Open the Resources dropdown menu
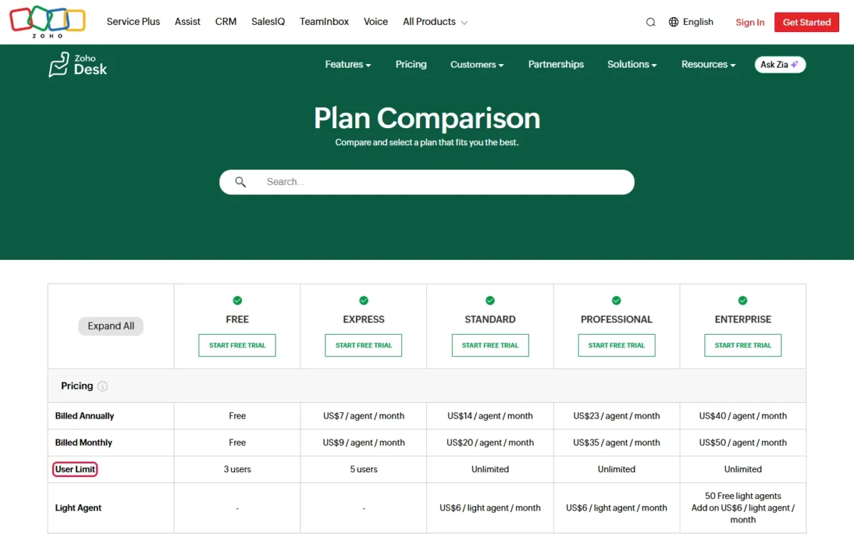Screen dimensions: 854x534 tap(709, 65)
